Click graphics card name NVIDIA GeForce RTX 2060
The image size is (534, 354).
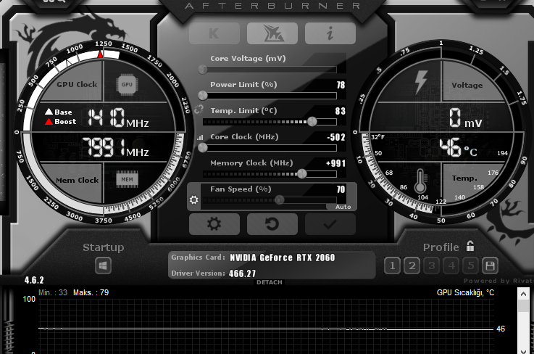(283, 258)
